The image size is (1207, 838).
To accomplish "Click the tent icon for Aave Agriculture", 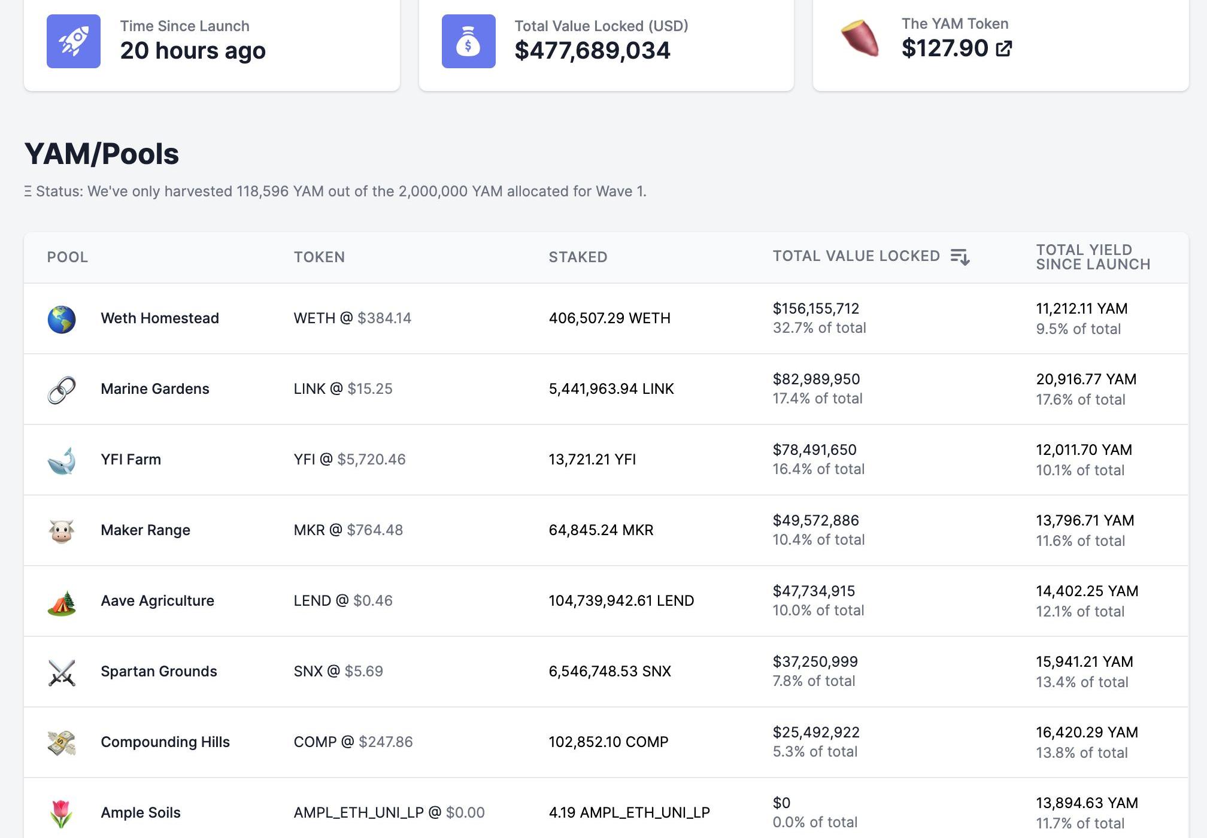I will click(62, 602).
